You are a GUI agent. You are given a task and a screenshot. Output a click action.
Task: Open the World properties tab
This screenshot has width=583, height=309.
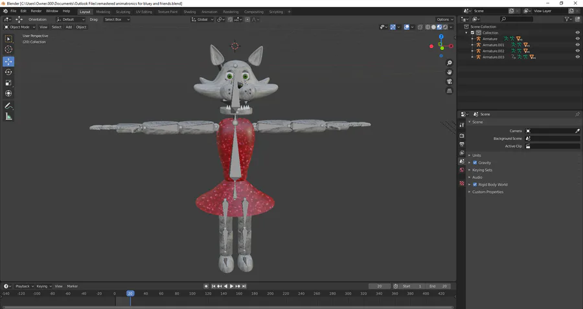tap(462, 170)
